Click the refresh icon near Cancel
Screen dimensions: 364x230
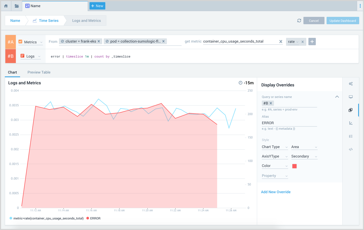pyautogui.click(x=299, y=20)
